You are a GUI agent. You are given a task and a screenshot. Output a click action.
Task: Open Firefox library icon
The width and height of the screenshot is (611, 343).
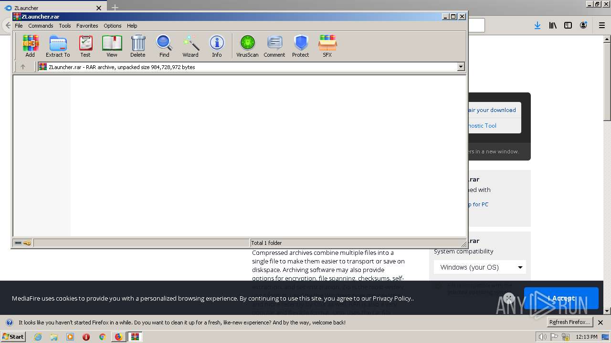pyautogui.click(x=553, y=25)
